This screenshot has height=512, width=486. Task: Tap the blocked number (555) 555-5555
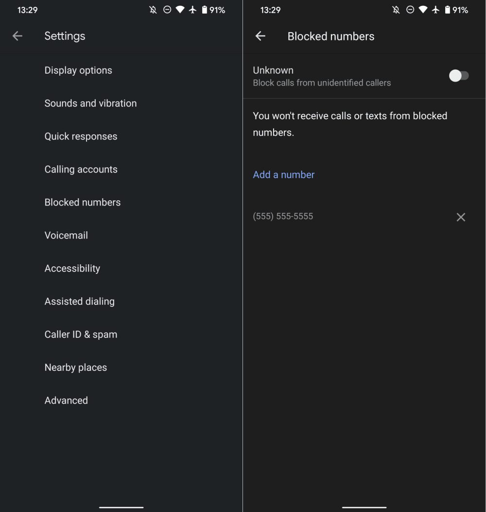[x=283, y=217]
